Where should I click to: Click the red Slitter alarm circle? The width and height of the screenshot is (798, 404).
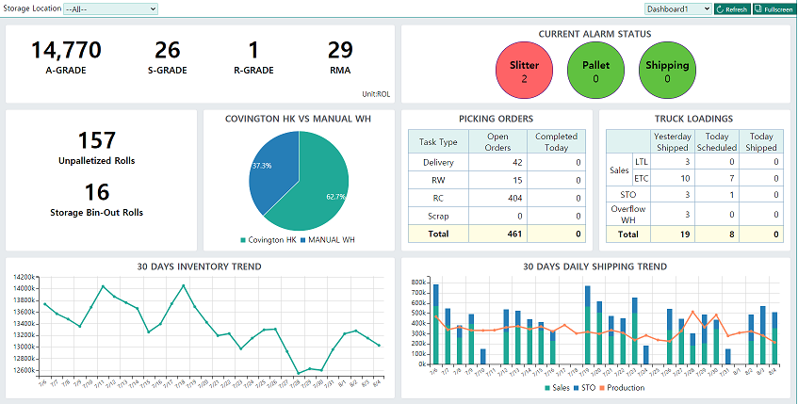(x=524, y=72)
